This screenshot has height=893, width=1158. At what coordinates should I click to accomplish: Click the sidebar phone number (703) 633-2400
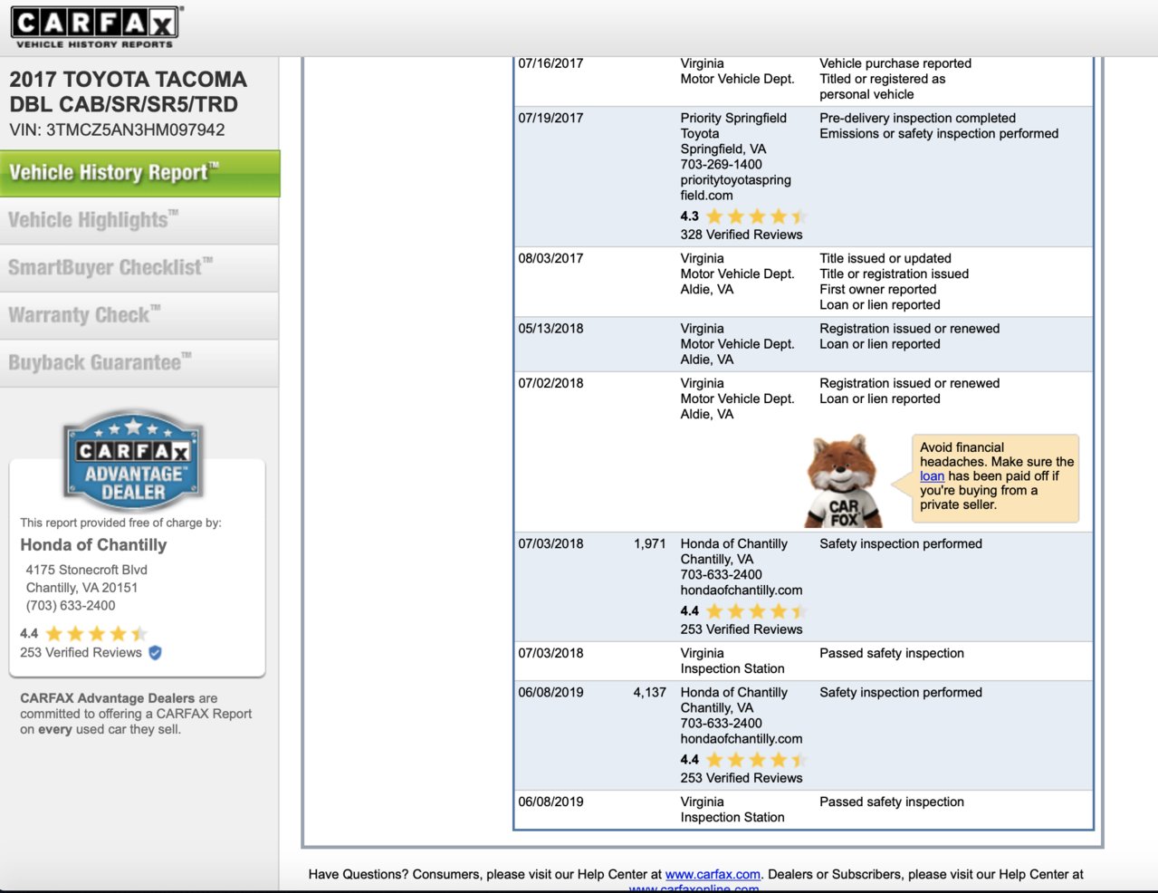(71, 606)
